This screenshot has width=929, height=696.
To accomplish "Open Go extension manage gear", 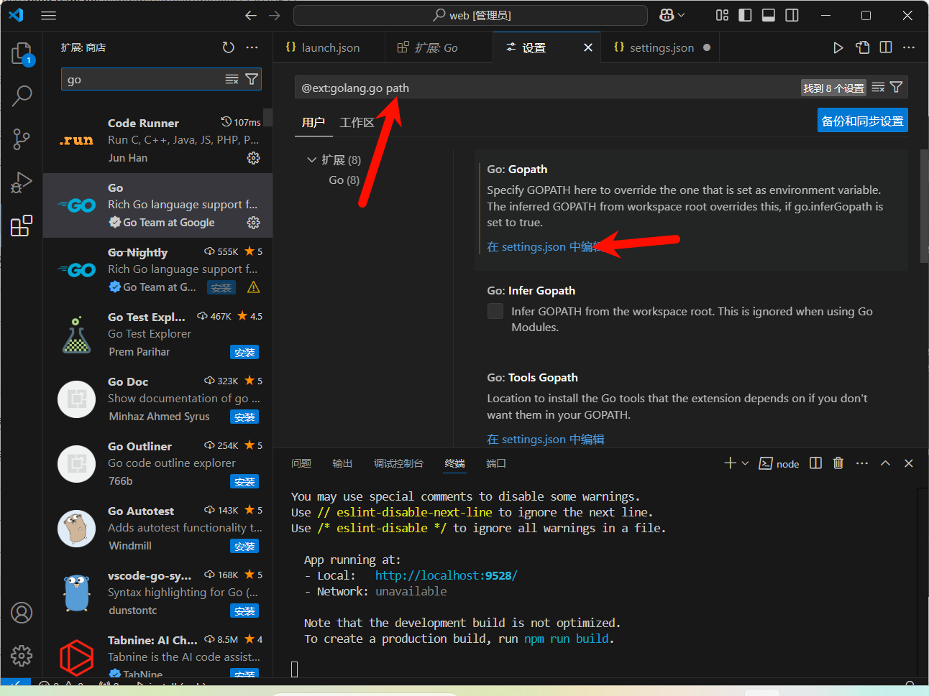I will [x=253, y=223].
